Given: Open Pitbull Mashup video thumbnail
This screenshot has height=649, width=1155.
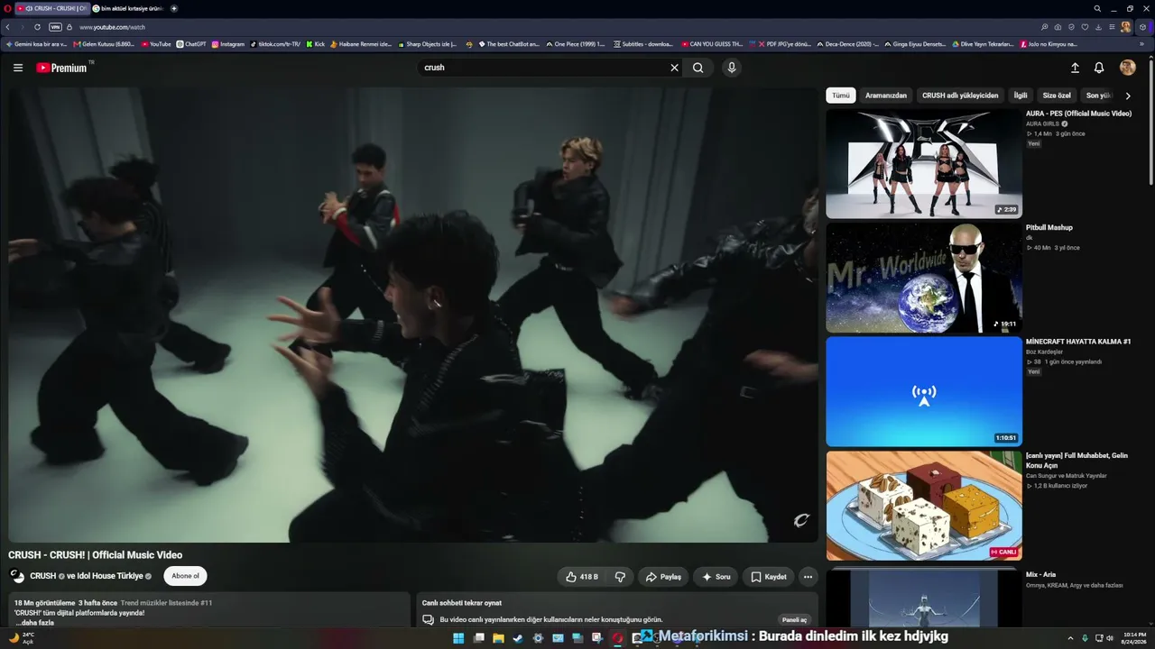Looking at the screenshot, I should [924, 279].
